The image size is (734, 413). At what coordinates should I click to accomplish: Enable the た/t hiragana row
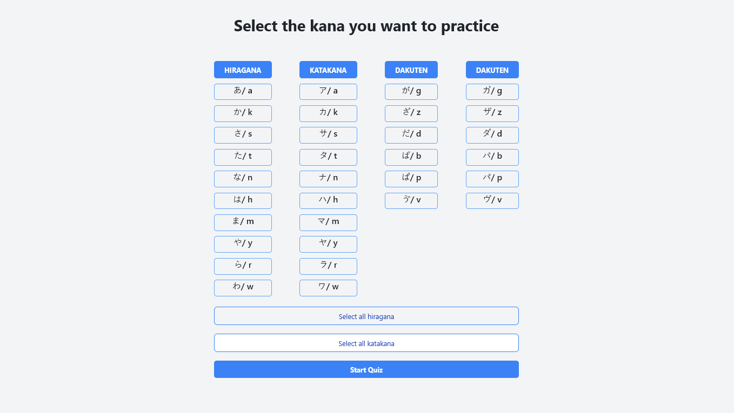[243, 157]
